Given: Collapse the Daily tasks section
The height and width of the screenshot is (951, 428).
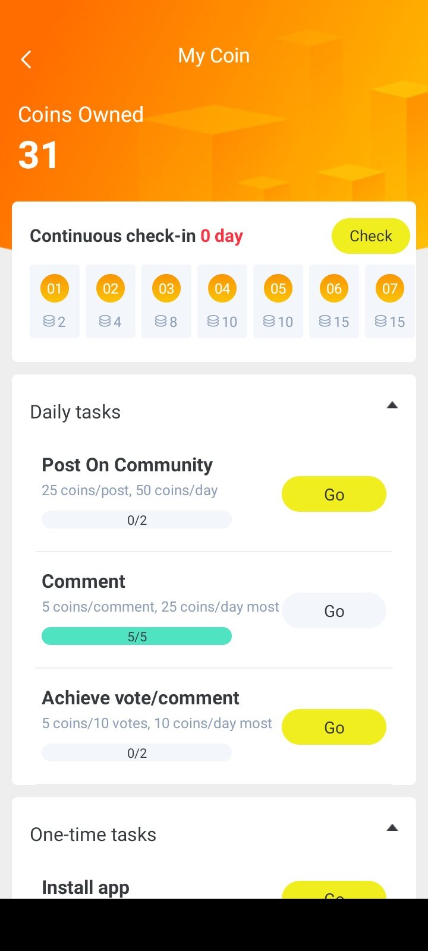Looking at the screenshot, I should [392, 405].
